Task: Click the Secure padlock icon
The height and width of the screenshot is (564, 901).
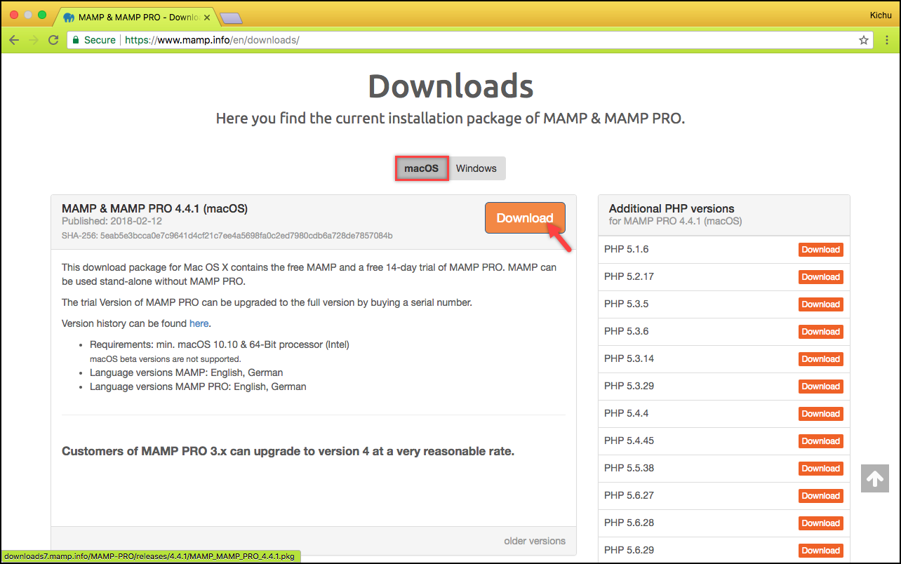Action: click(x=76, y=40)
